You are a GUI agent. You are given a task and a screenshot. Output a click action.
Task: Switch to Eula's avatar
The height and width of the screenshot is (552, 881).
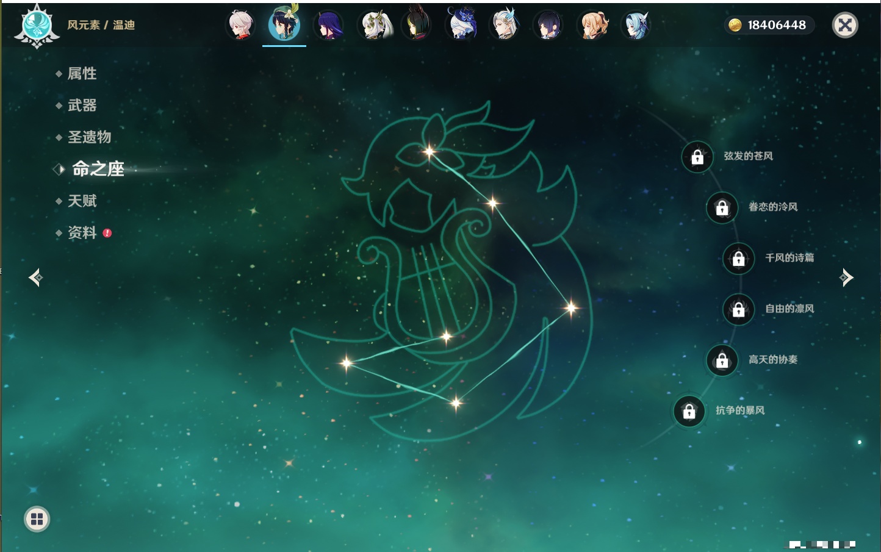click(636, 25)
